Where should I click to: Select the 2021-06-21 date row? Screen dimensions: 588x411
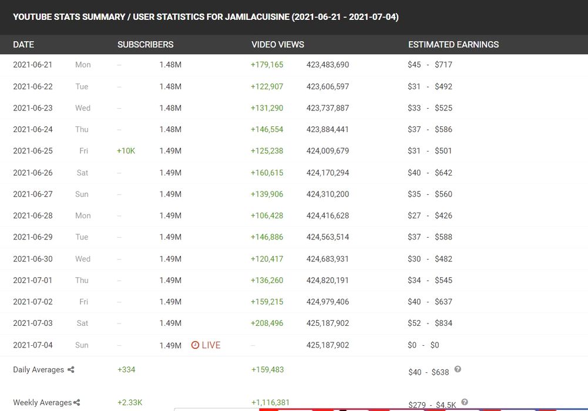coord(33,65)
